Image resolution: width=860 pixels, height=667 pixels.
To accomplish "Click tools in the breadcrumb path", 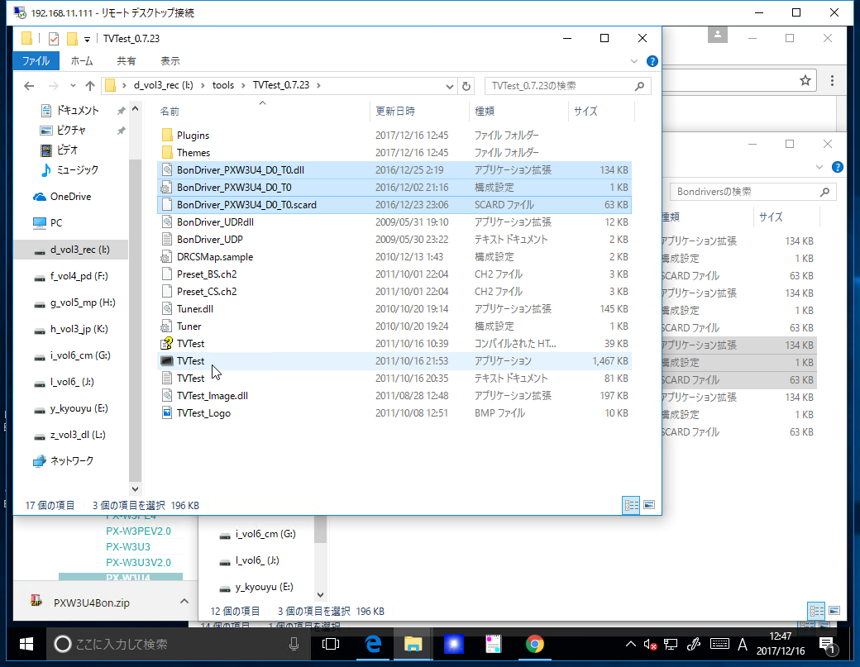I will (x=223, y=85).
